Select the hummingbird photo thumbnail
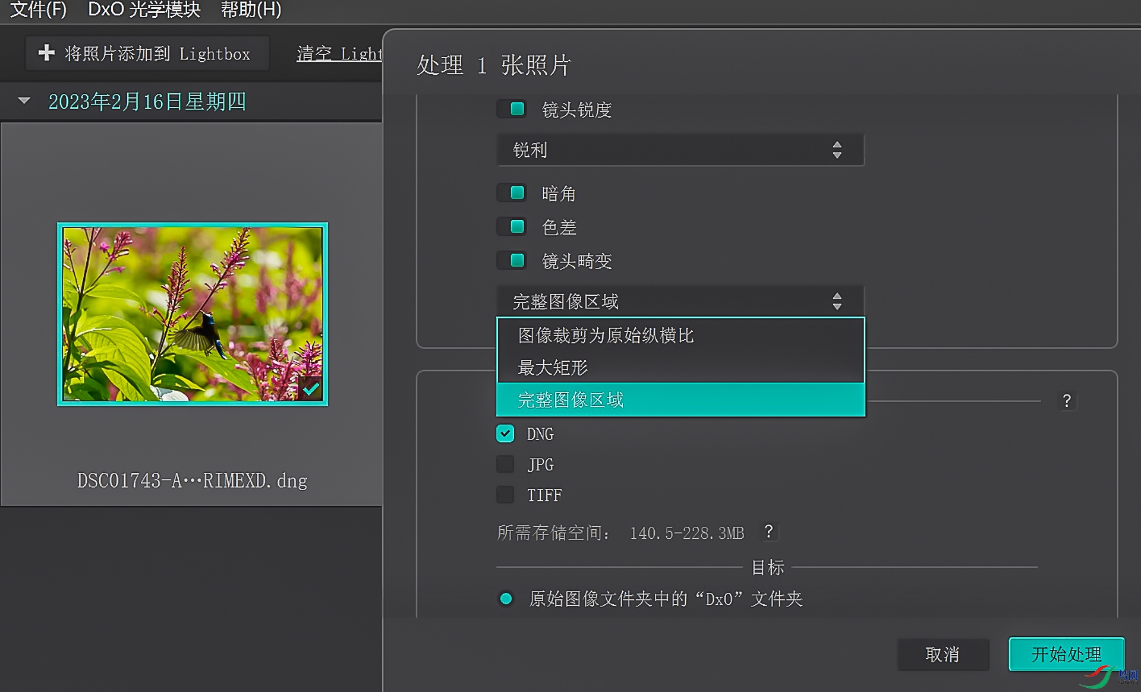1141x692 pixels. [193, 314]
